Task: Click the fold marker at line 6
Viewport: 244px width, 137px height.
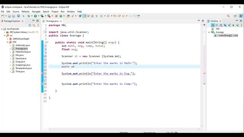Action: point(48,42)
